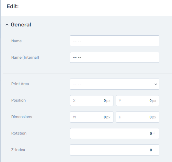The width and height of the screenshot is (172, 162).
Task: Select the Dimensions W width field
Action: click(x=91, y=117)
